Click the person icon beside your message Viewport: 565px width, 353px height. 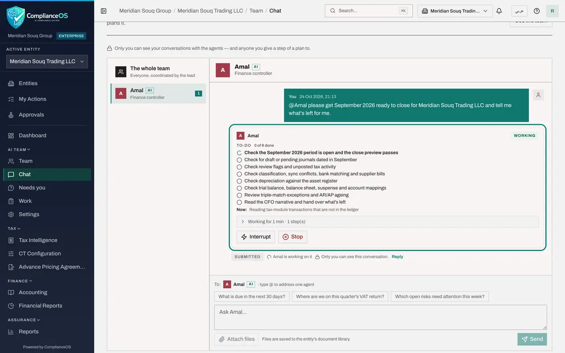[538, 95]
